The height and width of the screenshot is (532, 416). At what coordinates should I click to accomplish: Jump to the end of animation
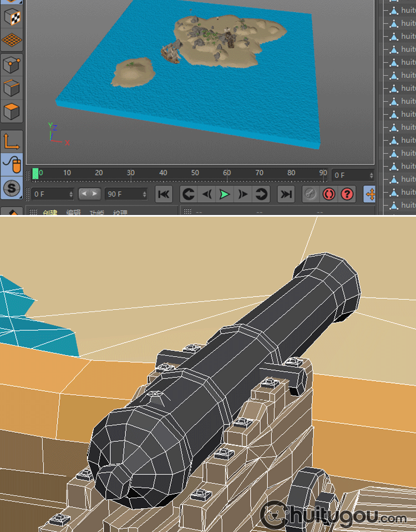(x=286, y=194)
